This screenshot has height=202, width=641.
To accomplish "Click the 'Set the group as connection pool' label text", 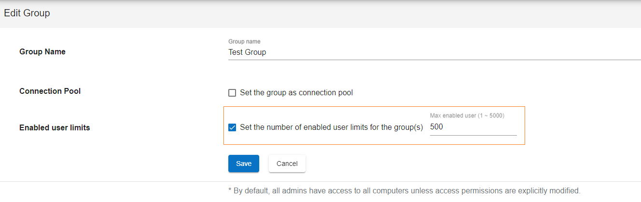I will coord(296,93).
